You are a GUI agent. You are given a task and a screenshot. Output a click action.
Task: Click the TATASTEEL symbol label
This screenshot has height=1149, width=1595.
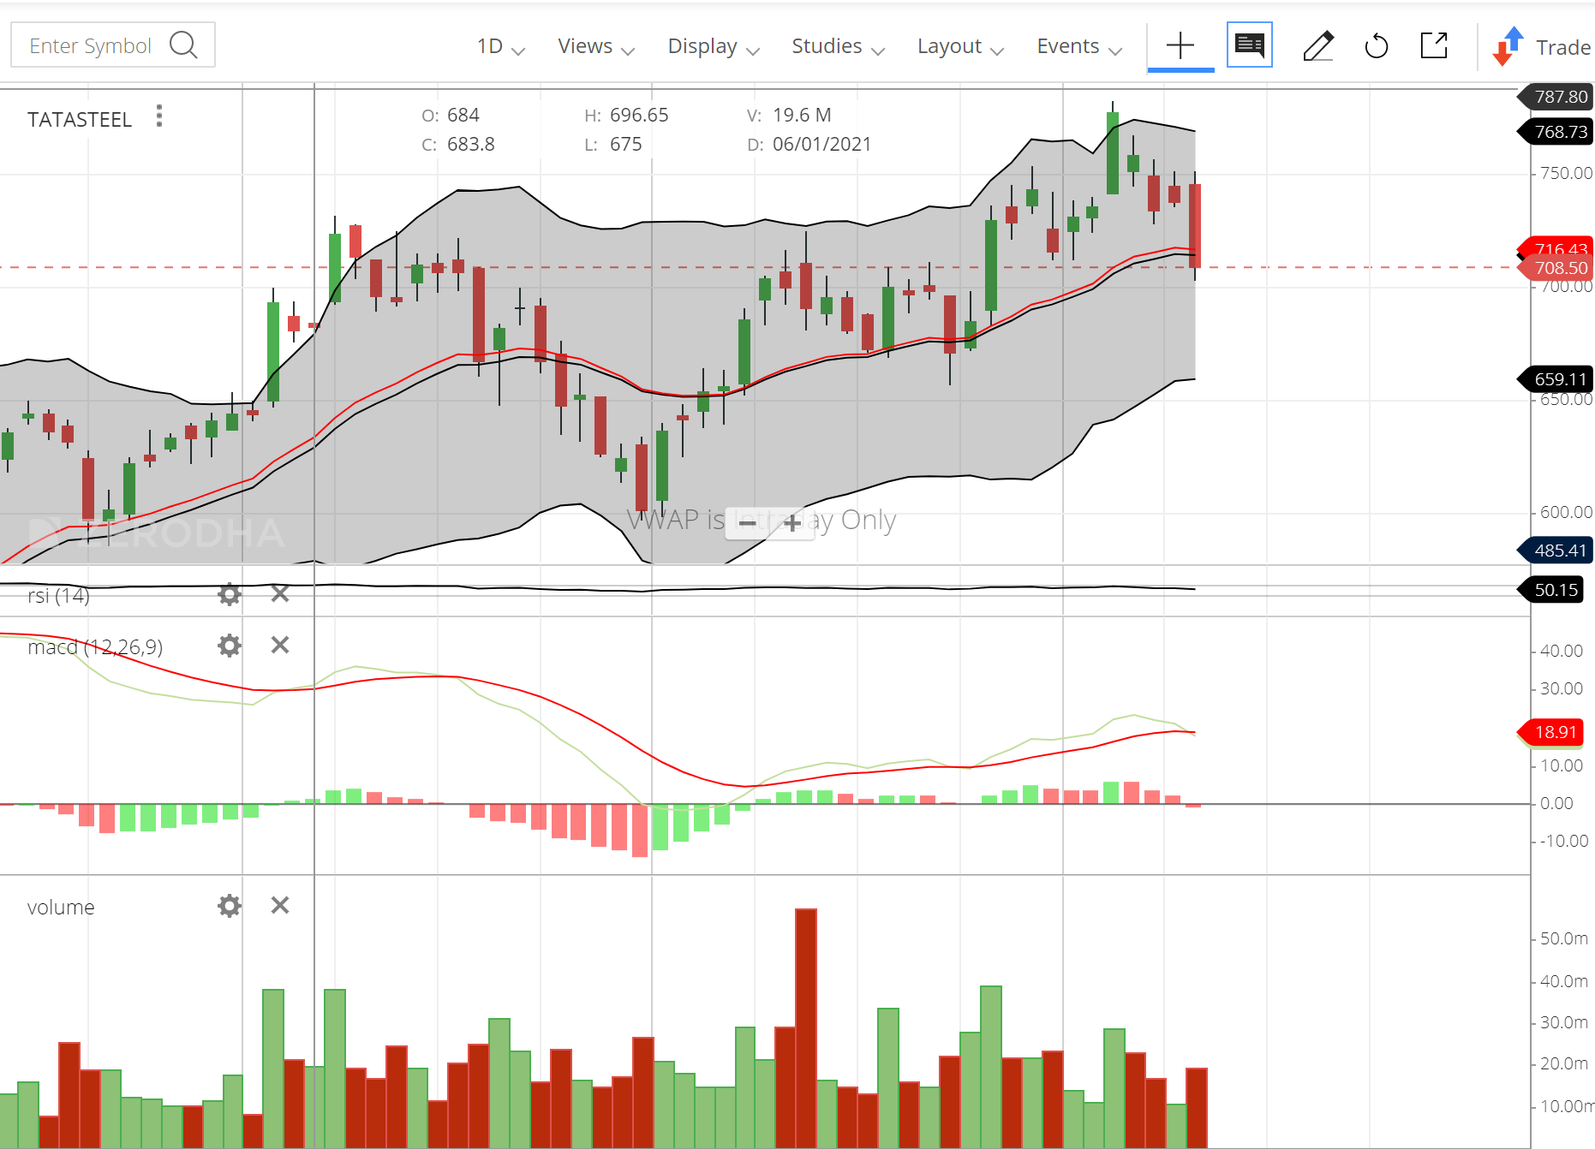pos(80,119)
